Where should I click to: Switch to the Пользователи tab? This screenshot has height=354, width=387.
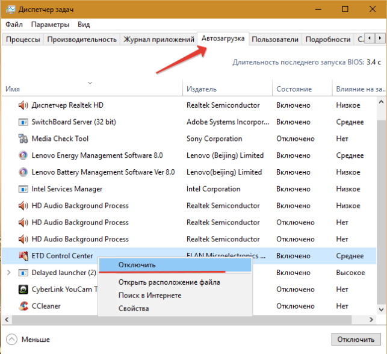pos(275,40)
